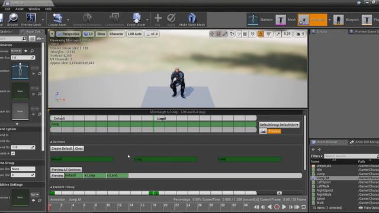The height and width of the screenshot is (213, 379).
Task: Click search icon in left search box
Action: (24, 38)
